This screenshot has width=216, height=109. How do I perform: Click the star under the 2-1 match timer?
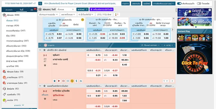click(x=45, y=65)
